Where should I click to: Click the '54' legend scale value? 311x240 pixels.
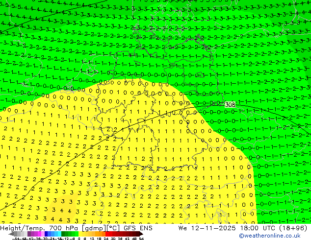click(x=142, y=239)
